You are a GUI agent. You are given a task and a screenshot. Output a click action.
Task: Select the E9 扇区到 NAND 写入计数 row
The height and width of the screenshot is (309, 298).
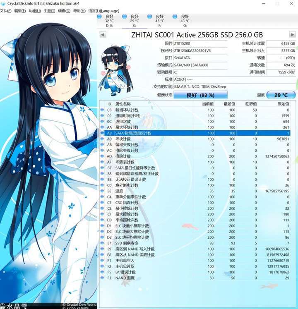[x=195, y=249]
